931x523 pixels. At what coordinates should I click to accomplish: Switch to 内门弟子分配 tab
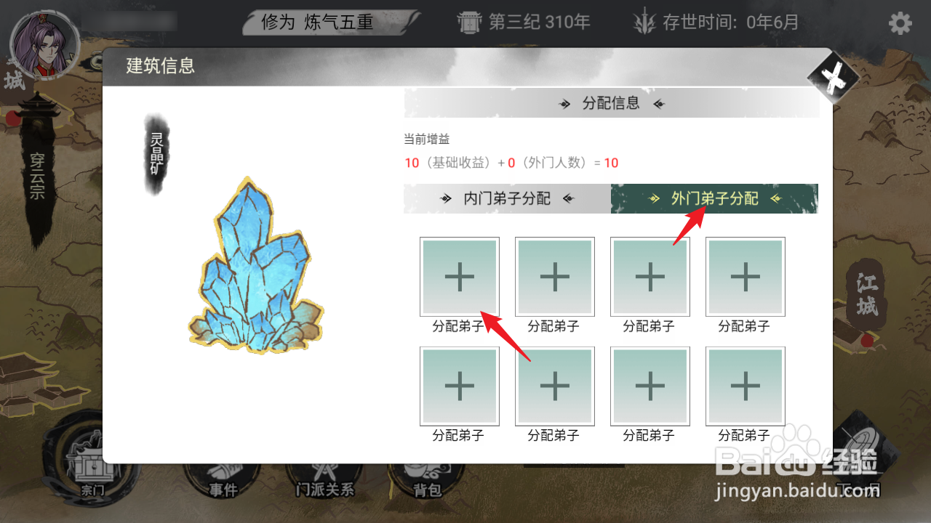(507, 198)
